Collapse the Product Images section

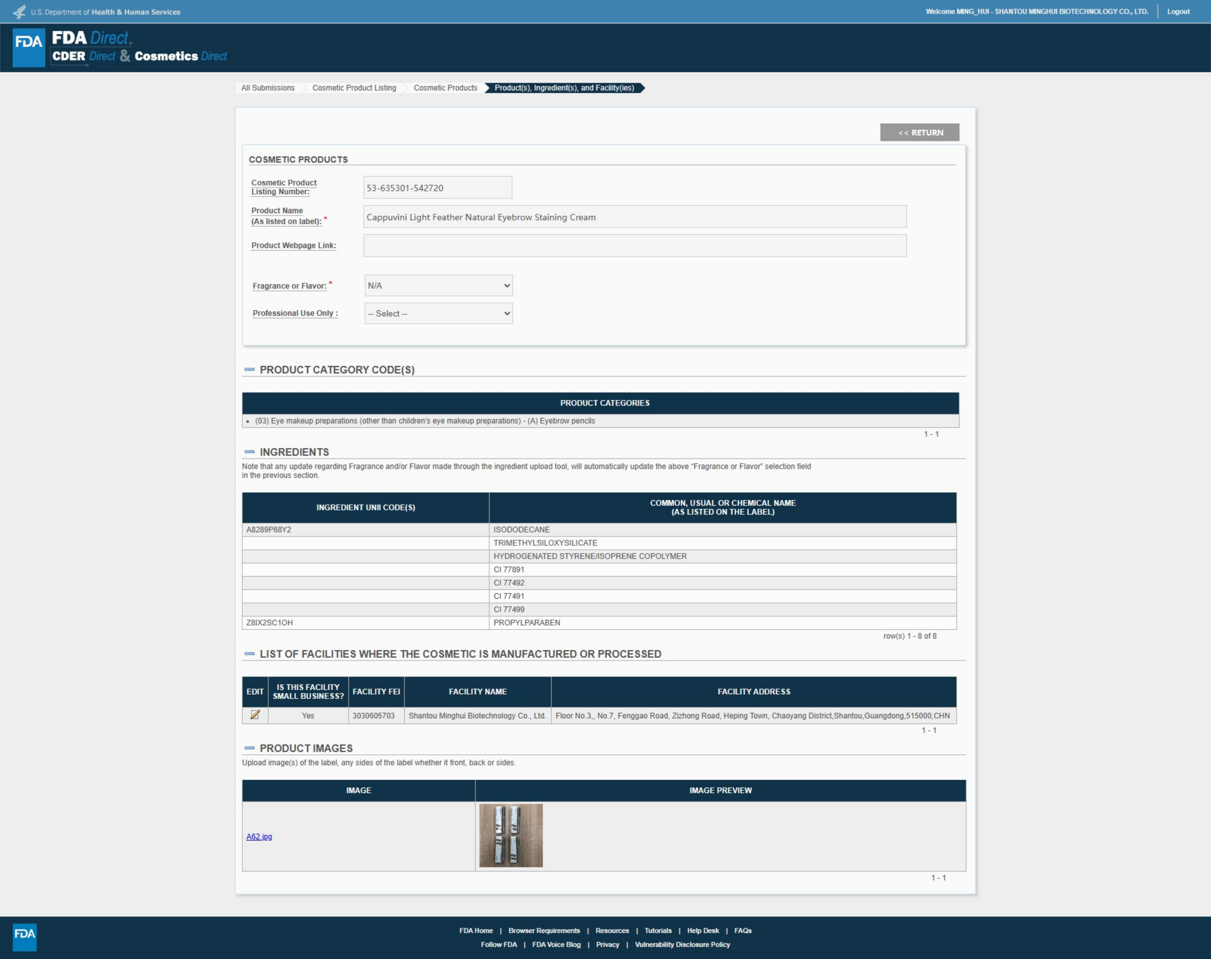[x=250, y=749]
